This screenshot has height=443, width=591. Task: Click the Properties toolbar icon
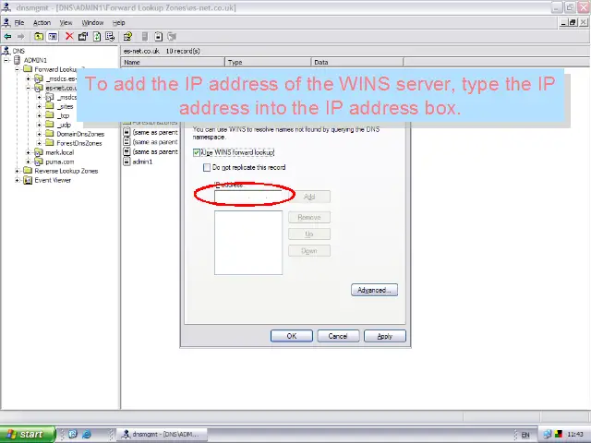tap(83, 37)
